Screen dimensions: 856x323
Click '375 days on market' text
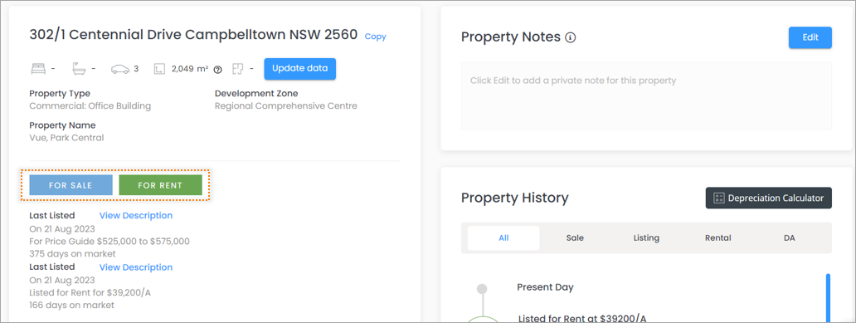click(x=73, y=253)
